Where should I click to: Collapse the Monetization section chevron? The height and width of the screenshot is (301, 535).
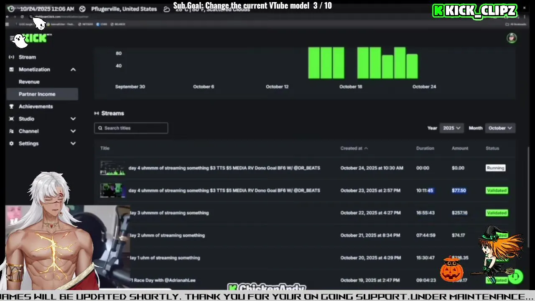pos(73,69)
